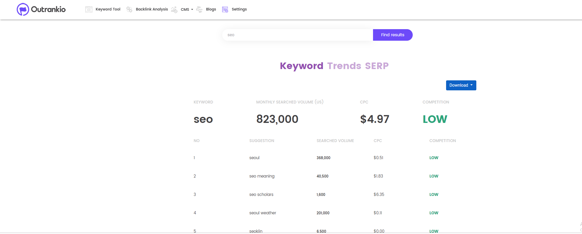Select the main keyword 'seo'
582x234 pixels.
203,119
